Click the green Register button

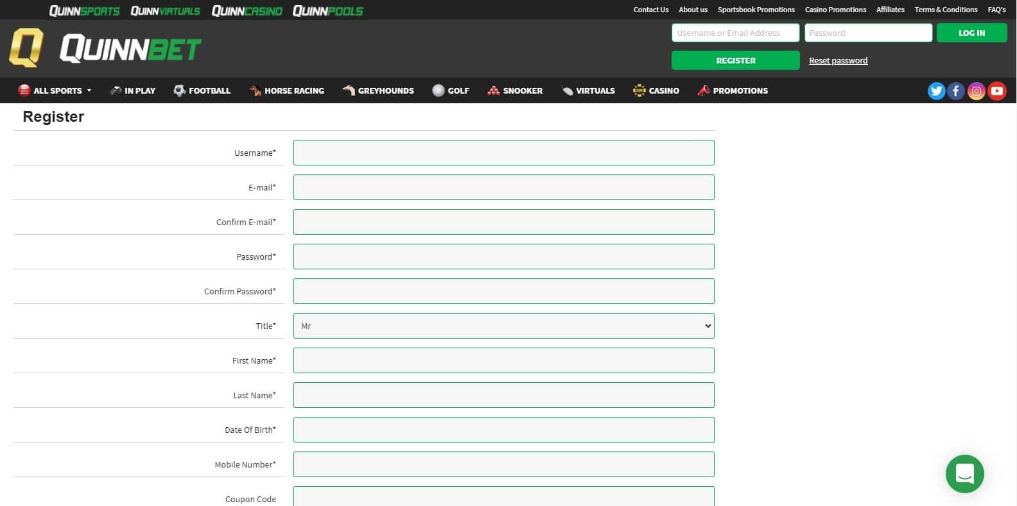tap(735, 60)
